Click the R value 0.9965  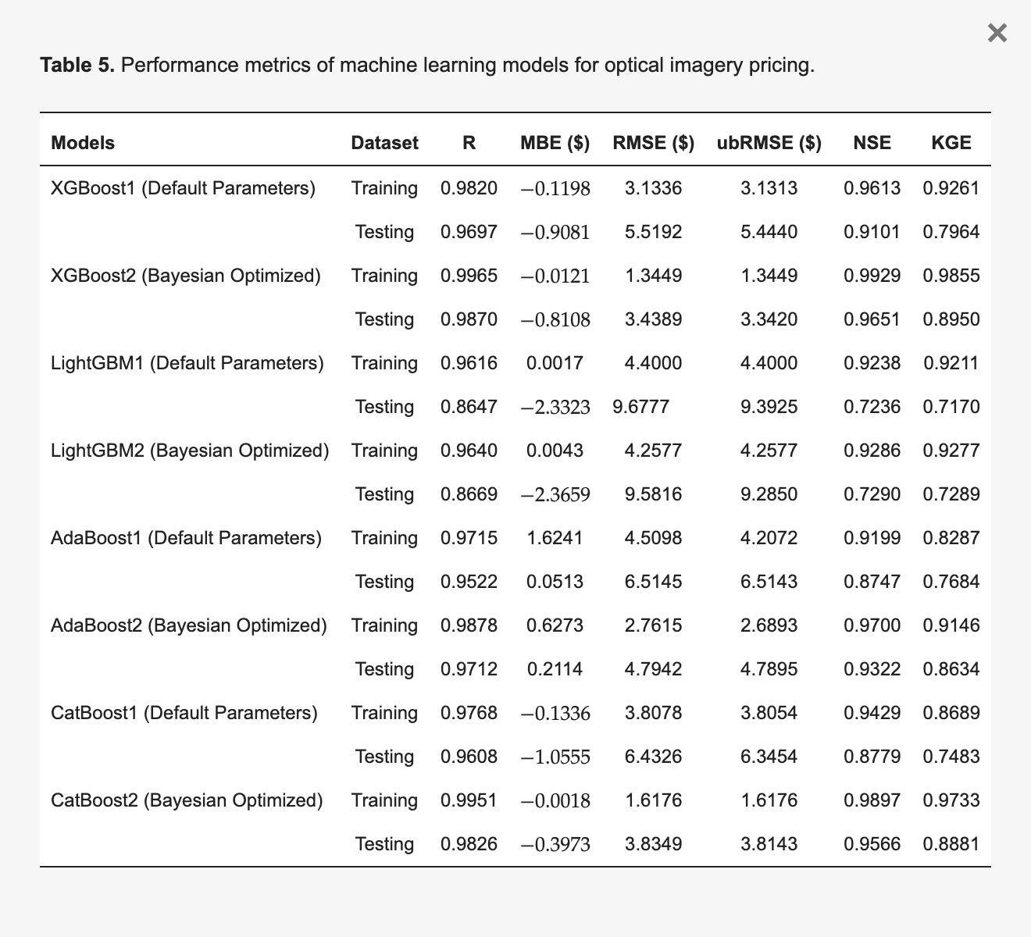[x=469, y=276]
